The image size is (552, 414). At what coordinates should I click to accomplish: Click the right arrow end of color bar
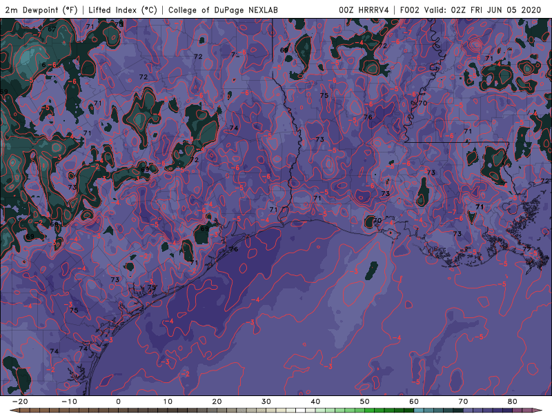click(538, 411)
